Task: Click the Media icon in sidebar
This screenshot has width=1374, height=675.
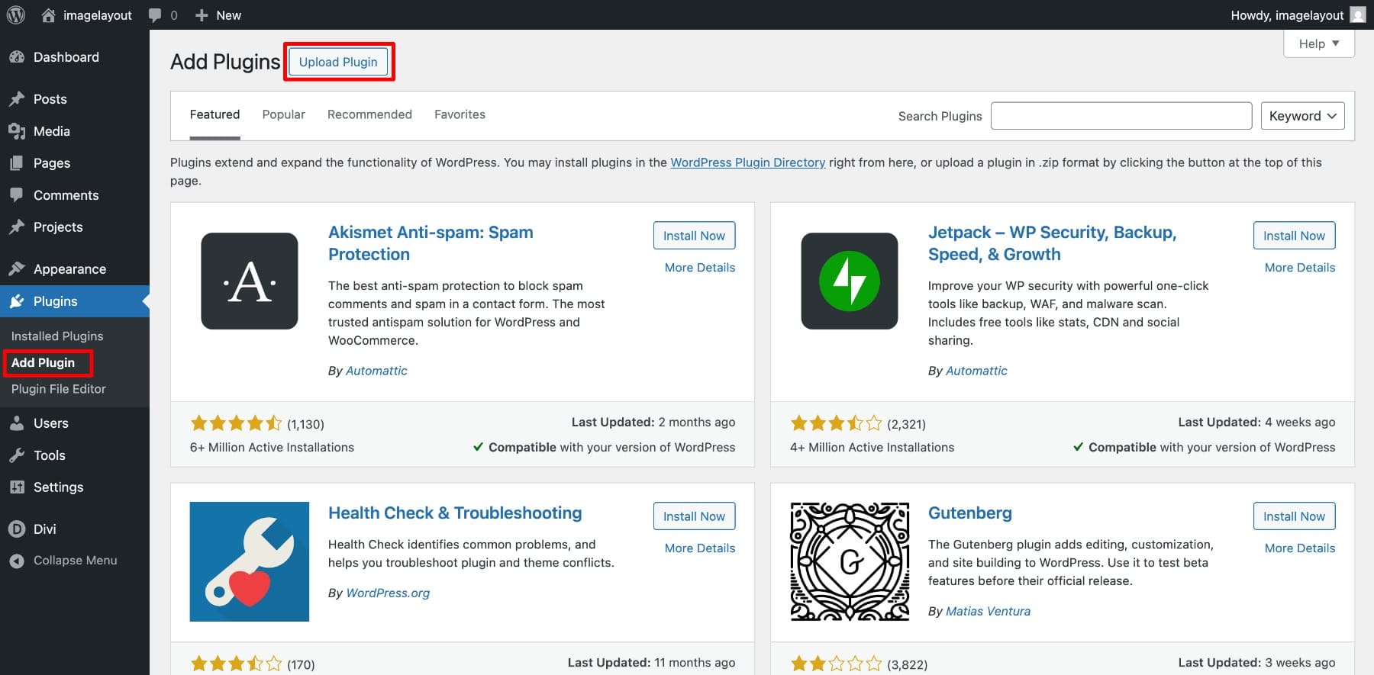Action: pyautogui.click(x=17, y=131)
